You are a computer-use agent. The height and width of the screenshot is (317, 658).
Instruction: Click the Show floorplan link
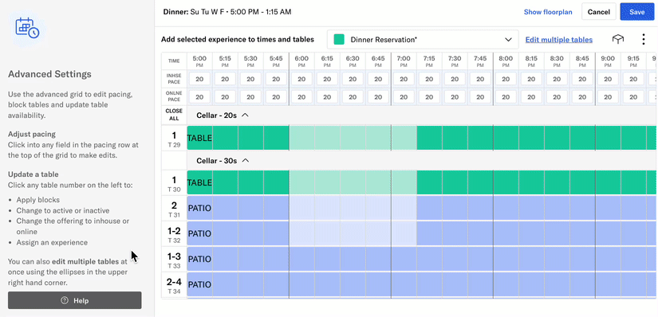click(548, 12)
